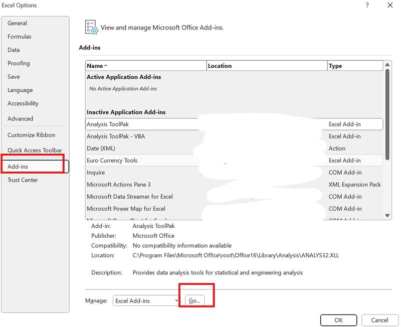401x327 pixels.
Task: Sort add-ins by Type column header
Action: click(355, 66)
